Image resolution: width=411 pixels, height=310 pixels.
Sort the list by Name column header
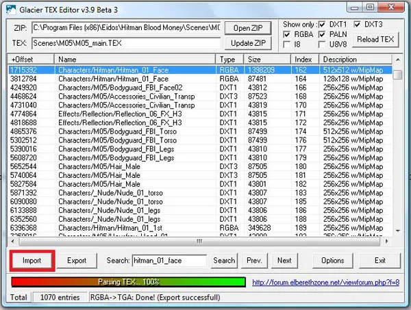pyautogui.click(x=136, y=60)
